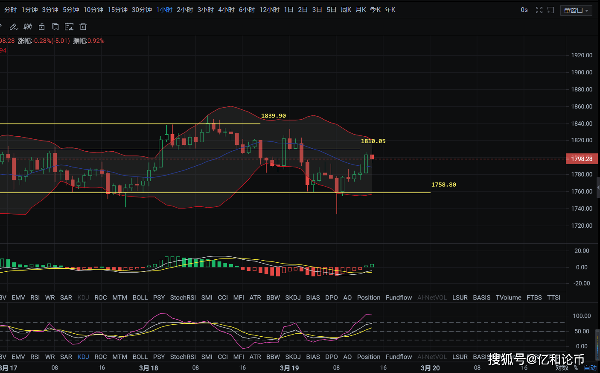Choose highlighted KDJ in bottom indicator row
Viewport: 600px width, 373px height.
coord(83,357)
